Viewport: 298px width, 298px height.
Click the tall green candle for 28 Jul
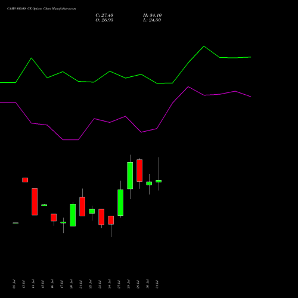point(130,175)
